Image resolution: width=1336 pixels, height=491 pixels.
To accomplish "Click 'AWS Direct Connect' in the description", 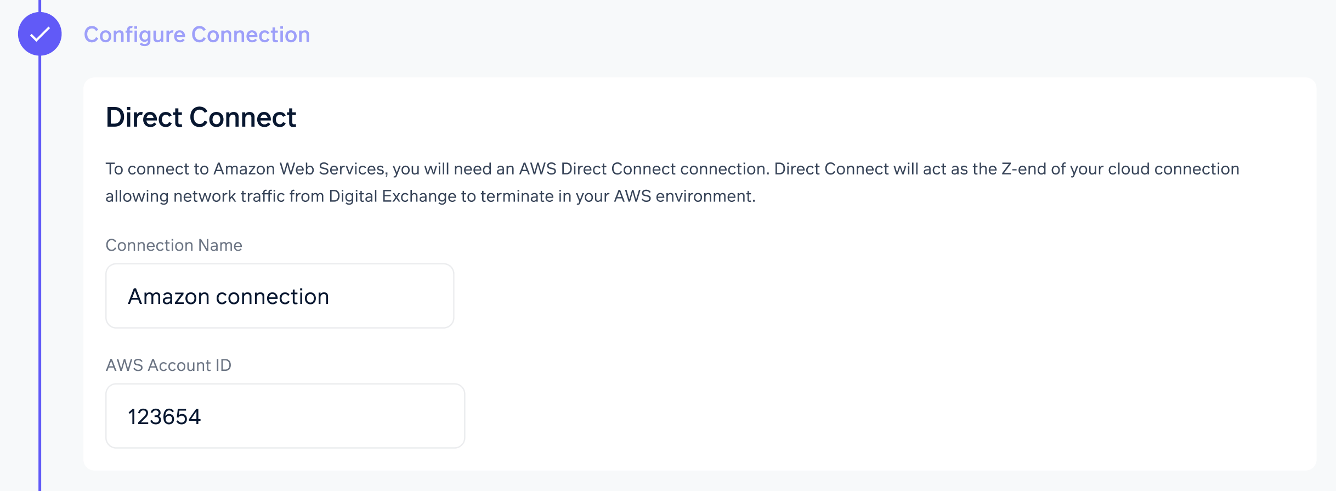I will tap(597, 169).
